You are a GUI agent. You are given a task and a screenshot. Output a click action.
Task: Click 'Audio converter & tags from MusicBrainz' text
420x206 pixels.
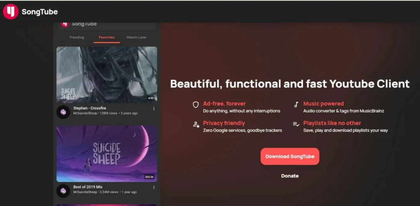(344, 111)
